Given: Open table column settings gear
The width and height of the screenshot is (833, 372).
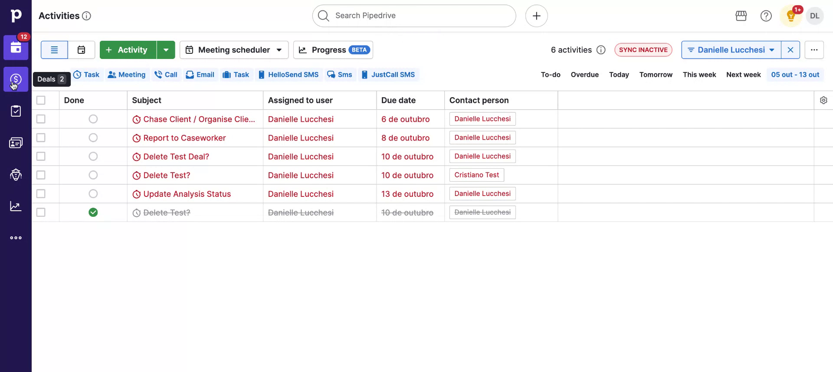Looking at the screenshot, I should point(823,100).
